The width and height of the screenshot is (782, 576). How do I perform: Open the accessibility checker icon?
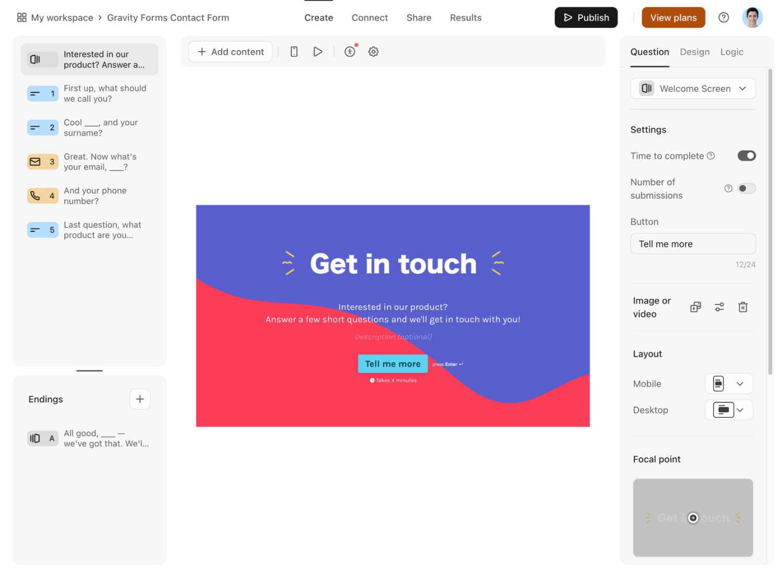tap(350, 52)
